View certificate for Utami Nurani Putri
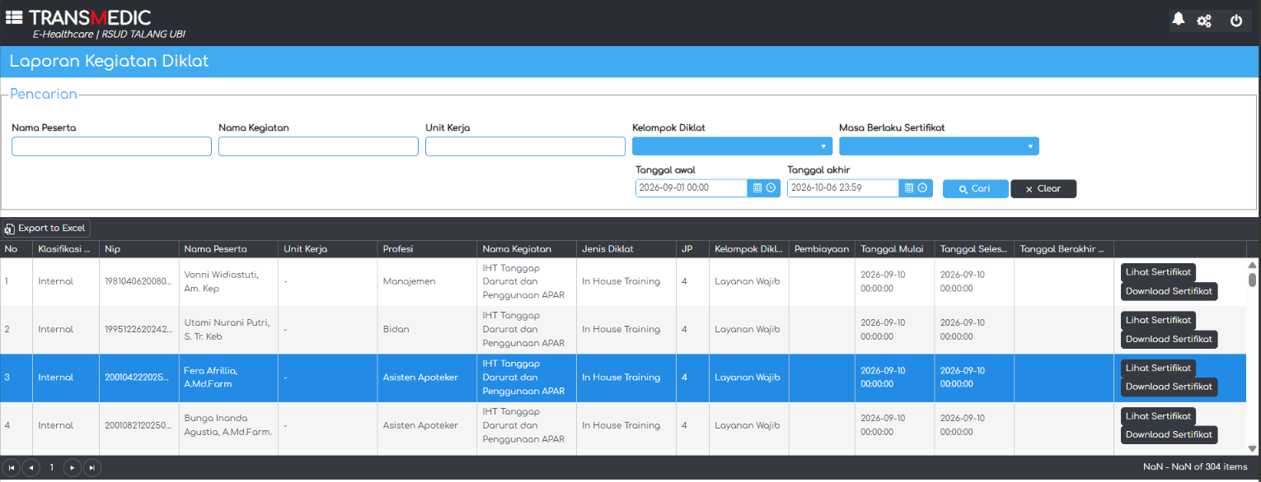The height and width of the screenshot is (482, 1261). coord(1158,320)
